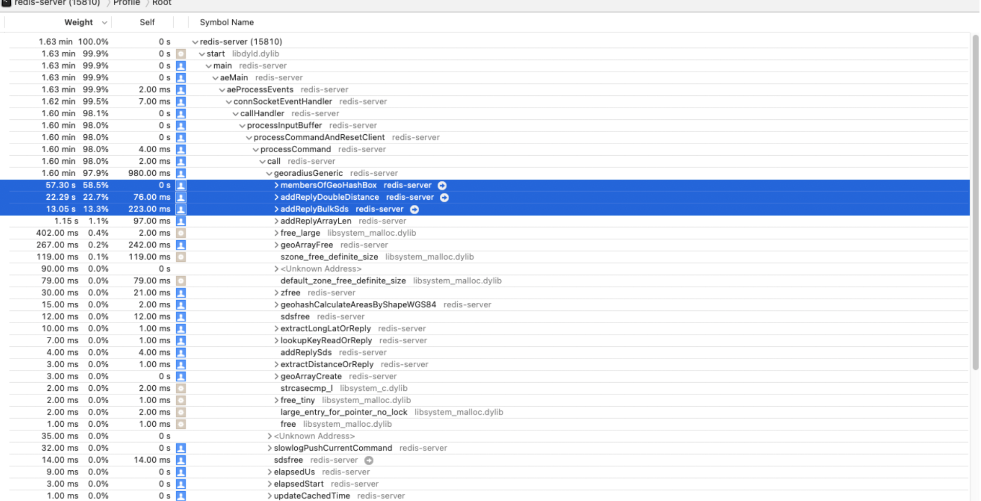Click the 980.00 ms self time value
The height and width of the screenshot is (501, 981).
[x=149, y=173]
